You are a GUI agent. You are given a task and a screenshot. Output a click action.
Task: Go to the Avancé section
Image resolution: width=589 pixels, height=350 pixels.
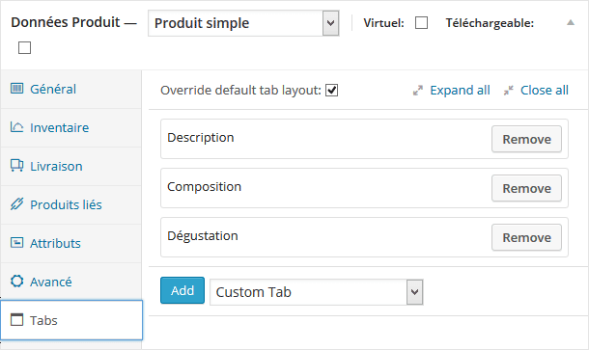pos(71,282)
